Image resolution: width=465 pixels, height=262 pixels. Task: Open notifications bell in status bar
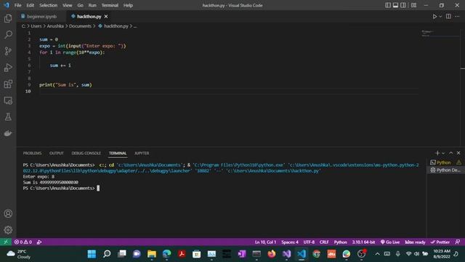coord(458,242)
